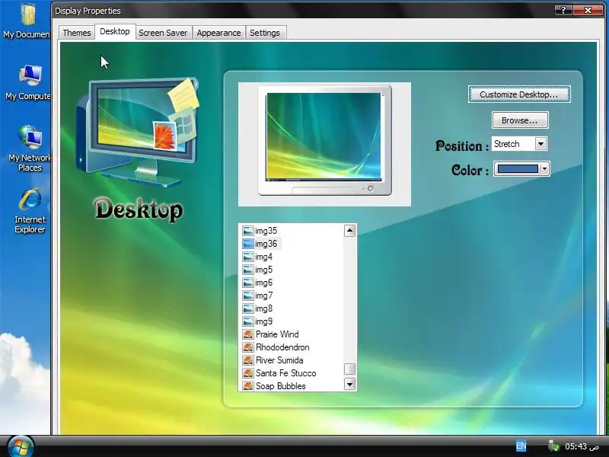Click the River Sumida image icon

[248, 360]
